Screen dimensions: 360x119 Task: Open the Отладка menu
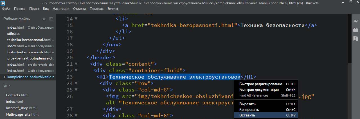coord(79,9)
